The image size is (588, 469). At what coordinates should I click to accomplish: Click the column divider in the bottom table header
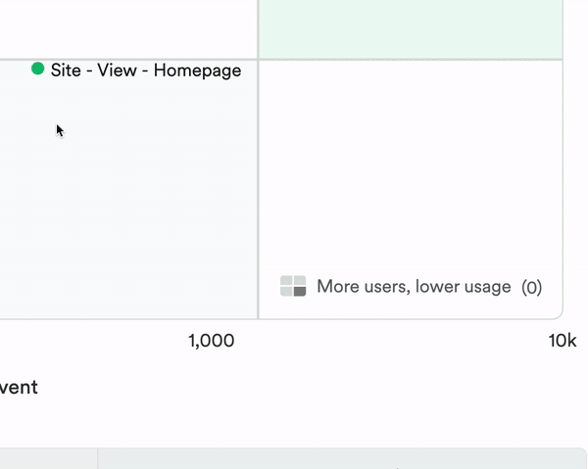98,459
